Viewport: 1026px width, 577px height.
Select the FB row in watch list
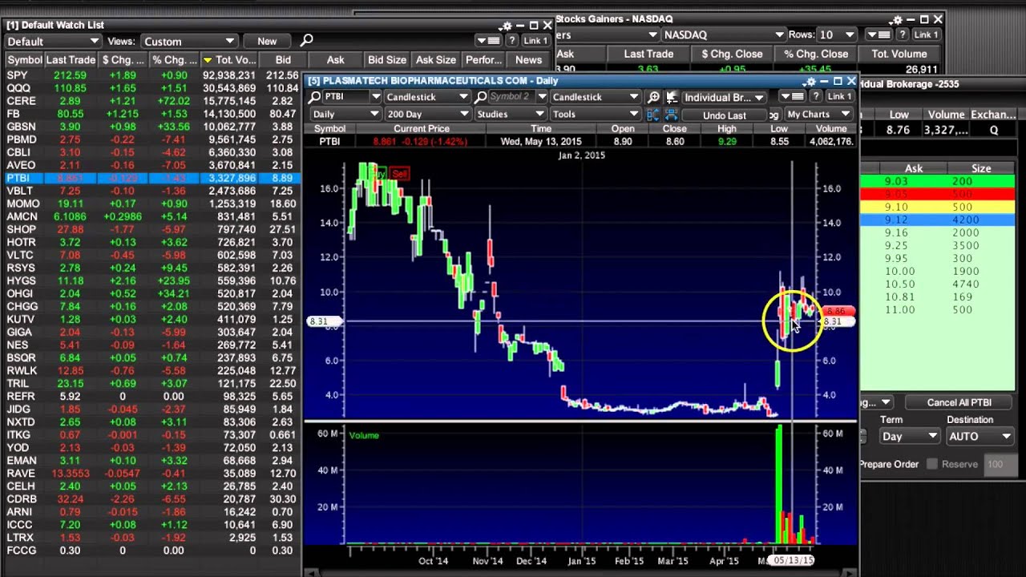click(x=152, y=114)
